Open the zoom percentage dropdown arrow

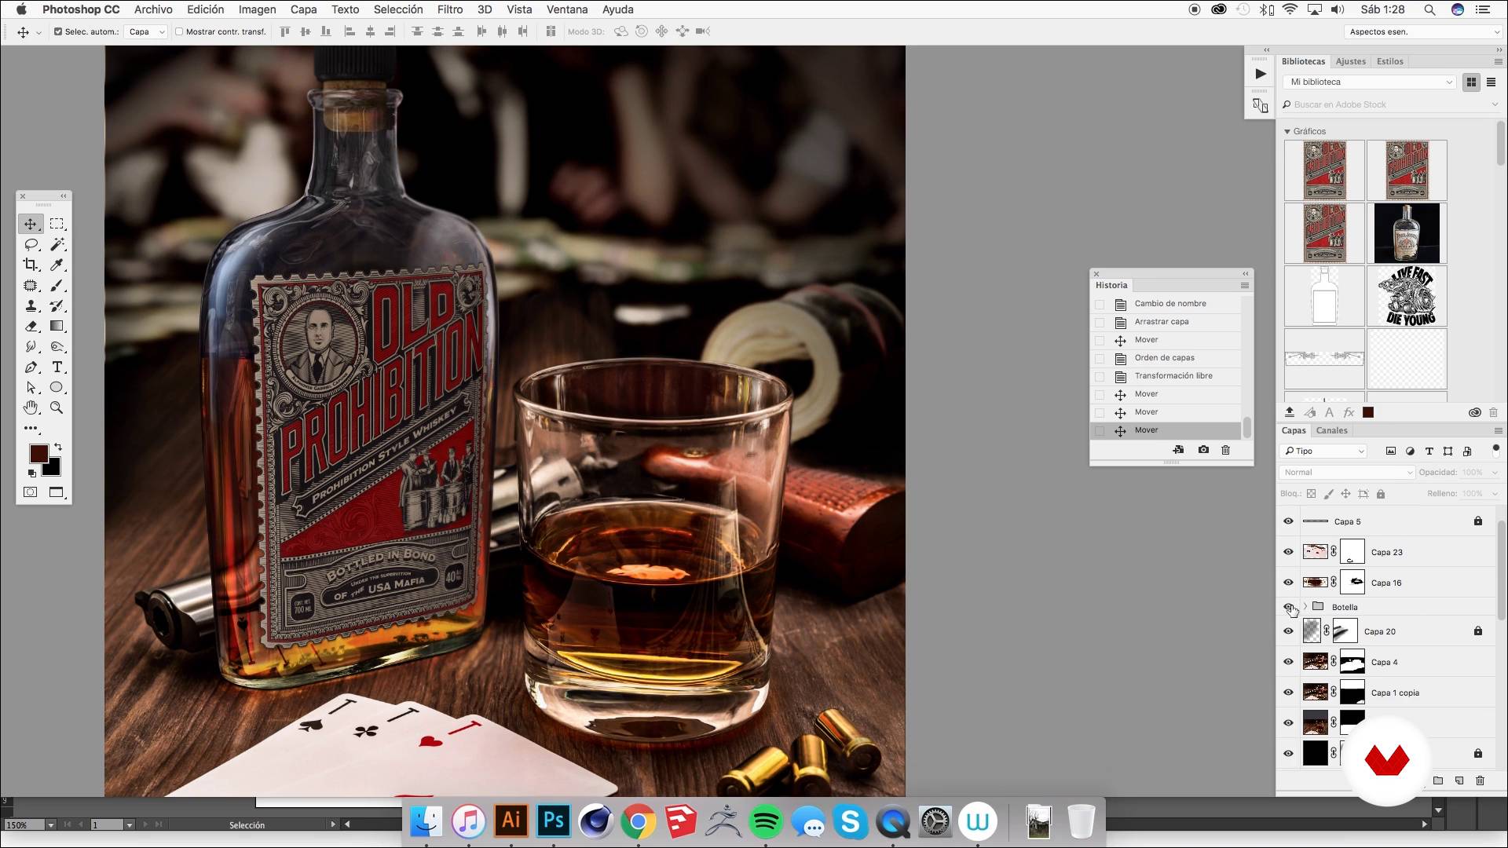[x=50, y=824]
